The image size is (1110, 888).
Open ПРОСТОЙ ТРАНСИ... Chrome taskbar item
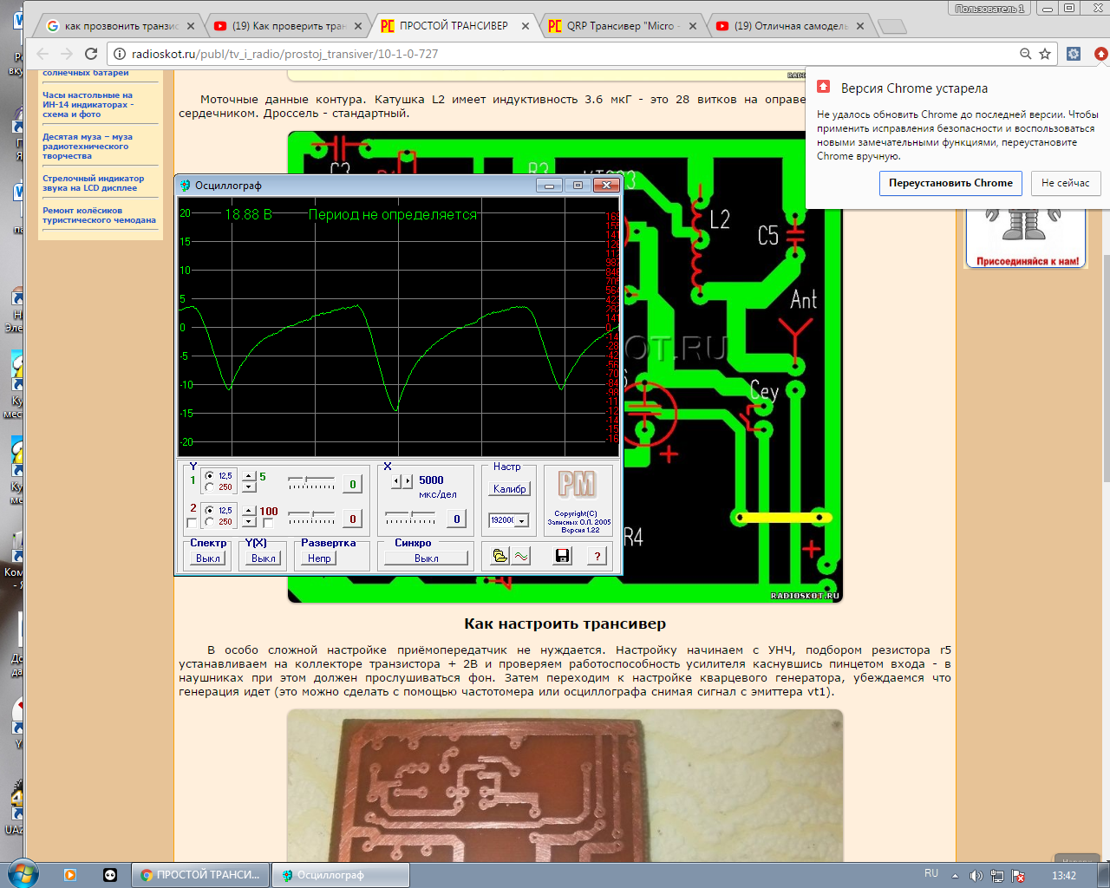(x=200, y=875)
